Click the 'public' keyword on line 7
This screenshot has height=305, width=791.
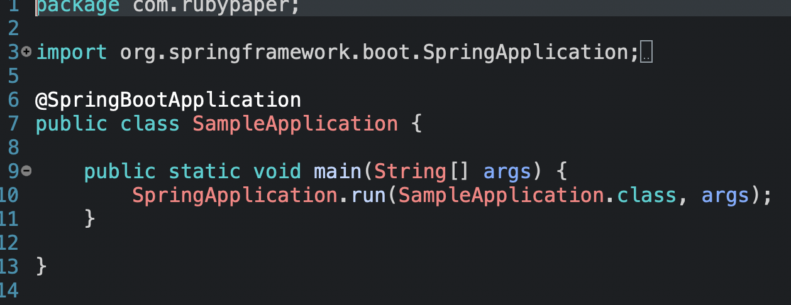coord(72,124)
